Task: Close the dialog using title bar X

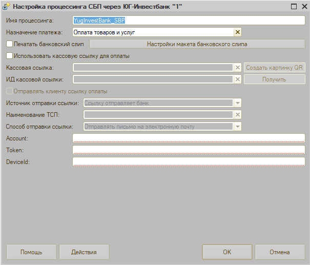Action: pos(303,7)
